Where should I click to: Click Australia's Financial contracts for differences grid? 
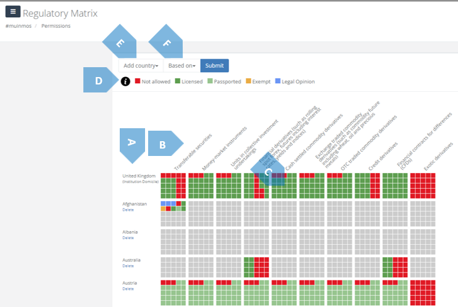coord(395,268)
